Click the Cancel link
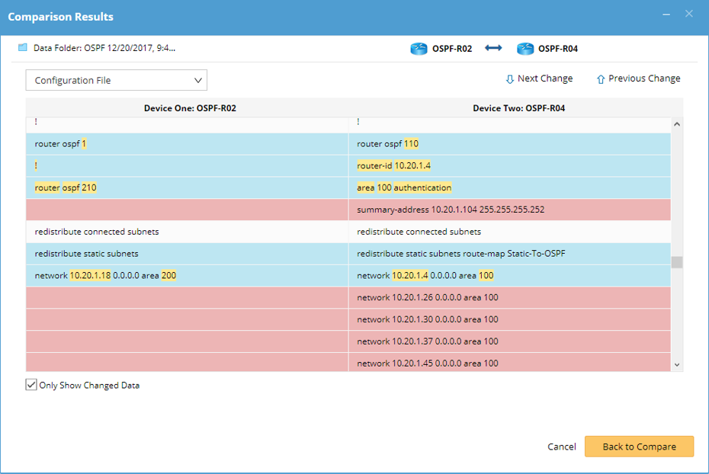 [x=562, y=447]
